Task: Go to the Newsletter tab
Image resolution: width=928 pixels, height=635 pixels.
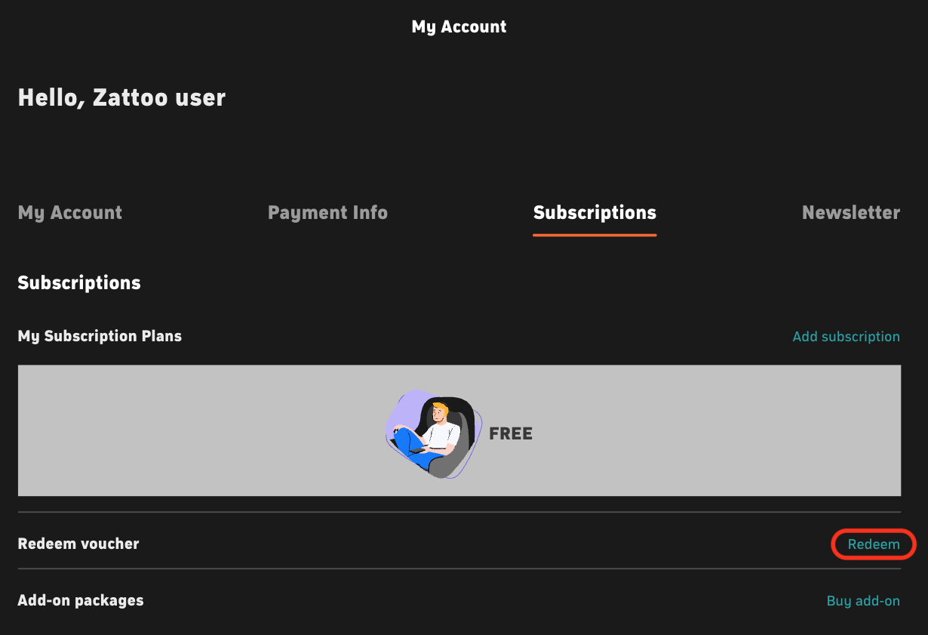Action: [x=851, y=213]
